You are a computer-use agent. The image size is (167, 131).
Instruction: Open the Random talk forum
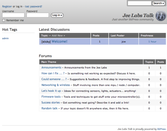pos(49,108)
